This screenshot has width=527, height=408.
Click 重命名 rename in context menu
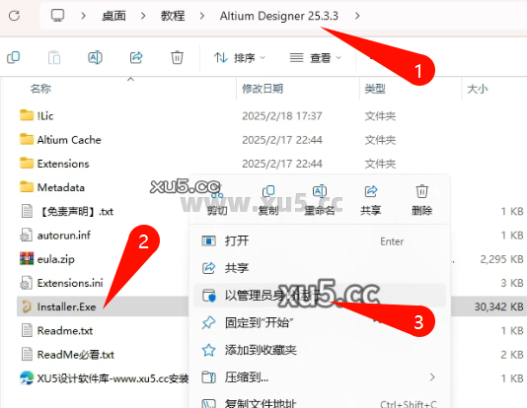[x=320, y=201]
